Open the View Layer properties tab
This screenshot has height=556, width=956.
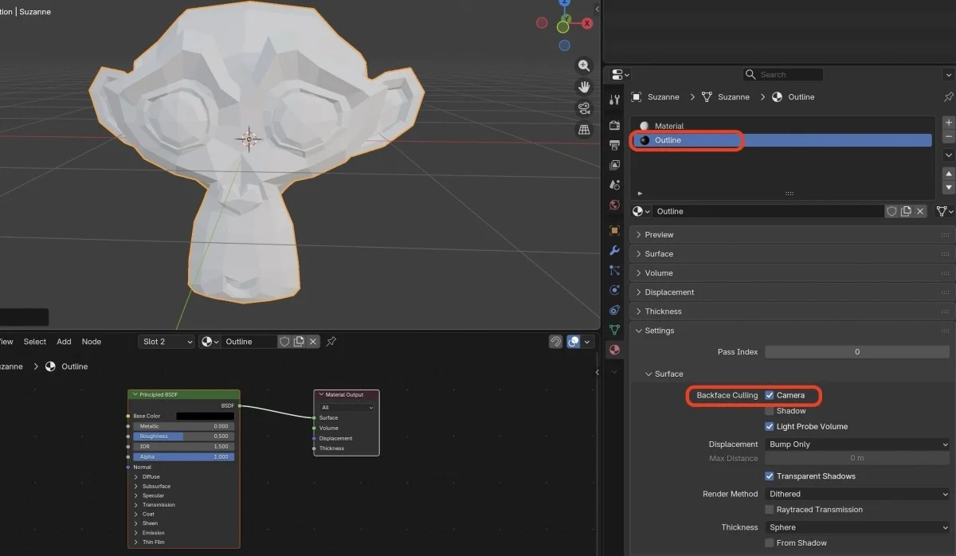coord(614,165)
